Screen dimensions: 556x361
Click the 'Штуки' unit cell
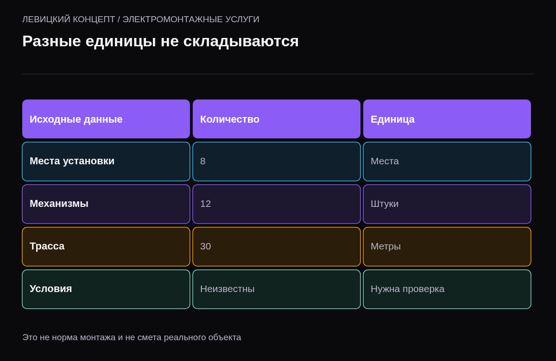[x=447, y=204]
